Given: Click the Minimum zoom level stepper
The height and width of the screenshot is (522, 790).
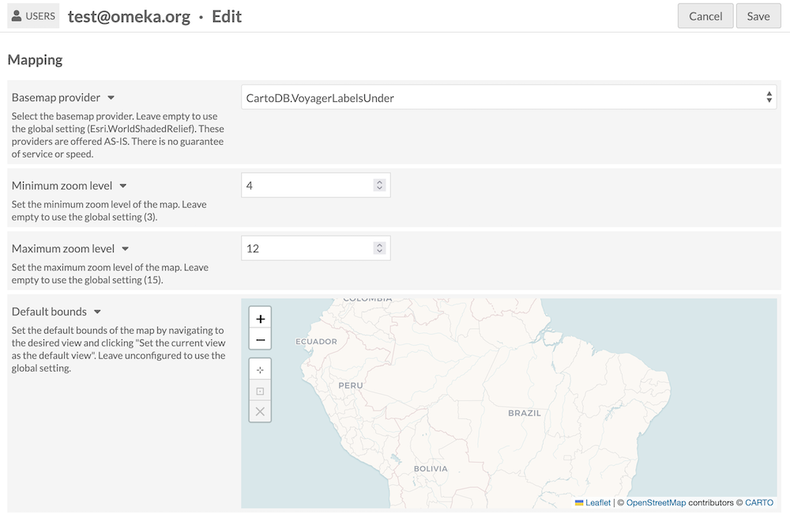Looking at the screenshot, I should (x=379, y=185).
